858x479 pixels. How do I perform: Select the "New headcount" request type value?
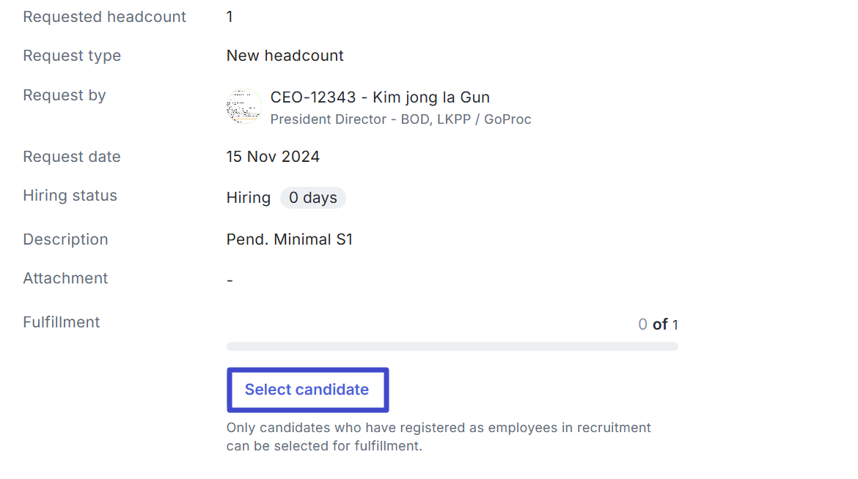[x=285, y=56]
